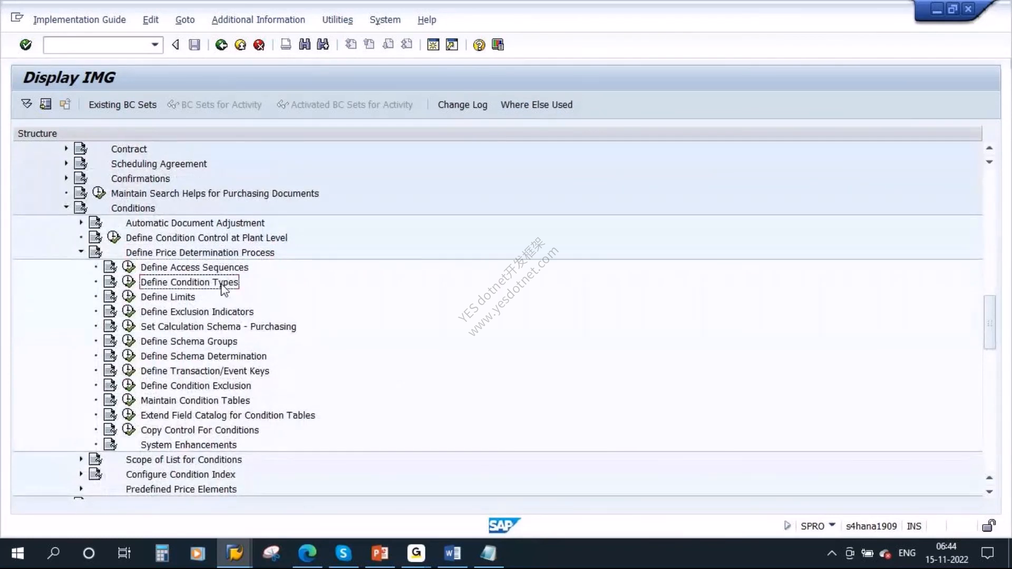
Task: Click the Change Log button
Action: pyautogui.click(x=462, y=104)
